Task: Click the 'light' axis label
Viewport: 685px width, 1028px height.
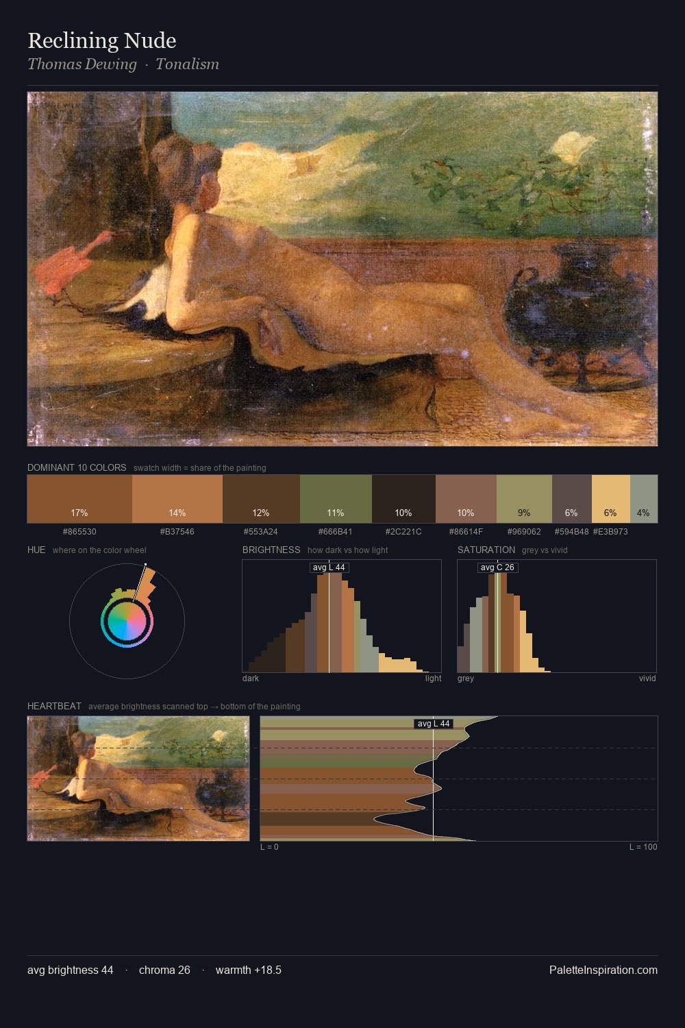Action: coord(434,678)
